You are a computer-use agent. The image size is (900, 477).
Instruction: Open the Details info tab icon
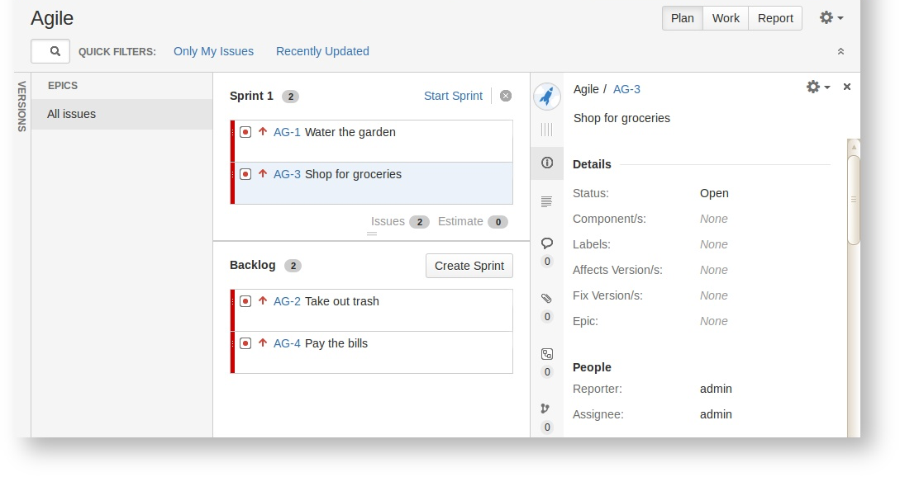coord(546,163)
